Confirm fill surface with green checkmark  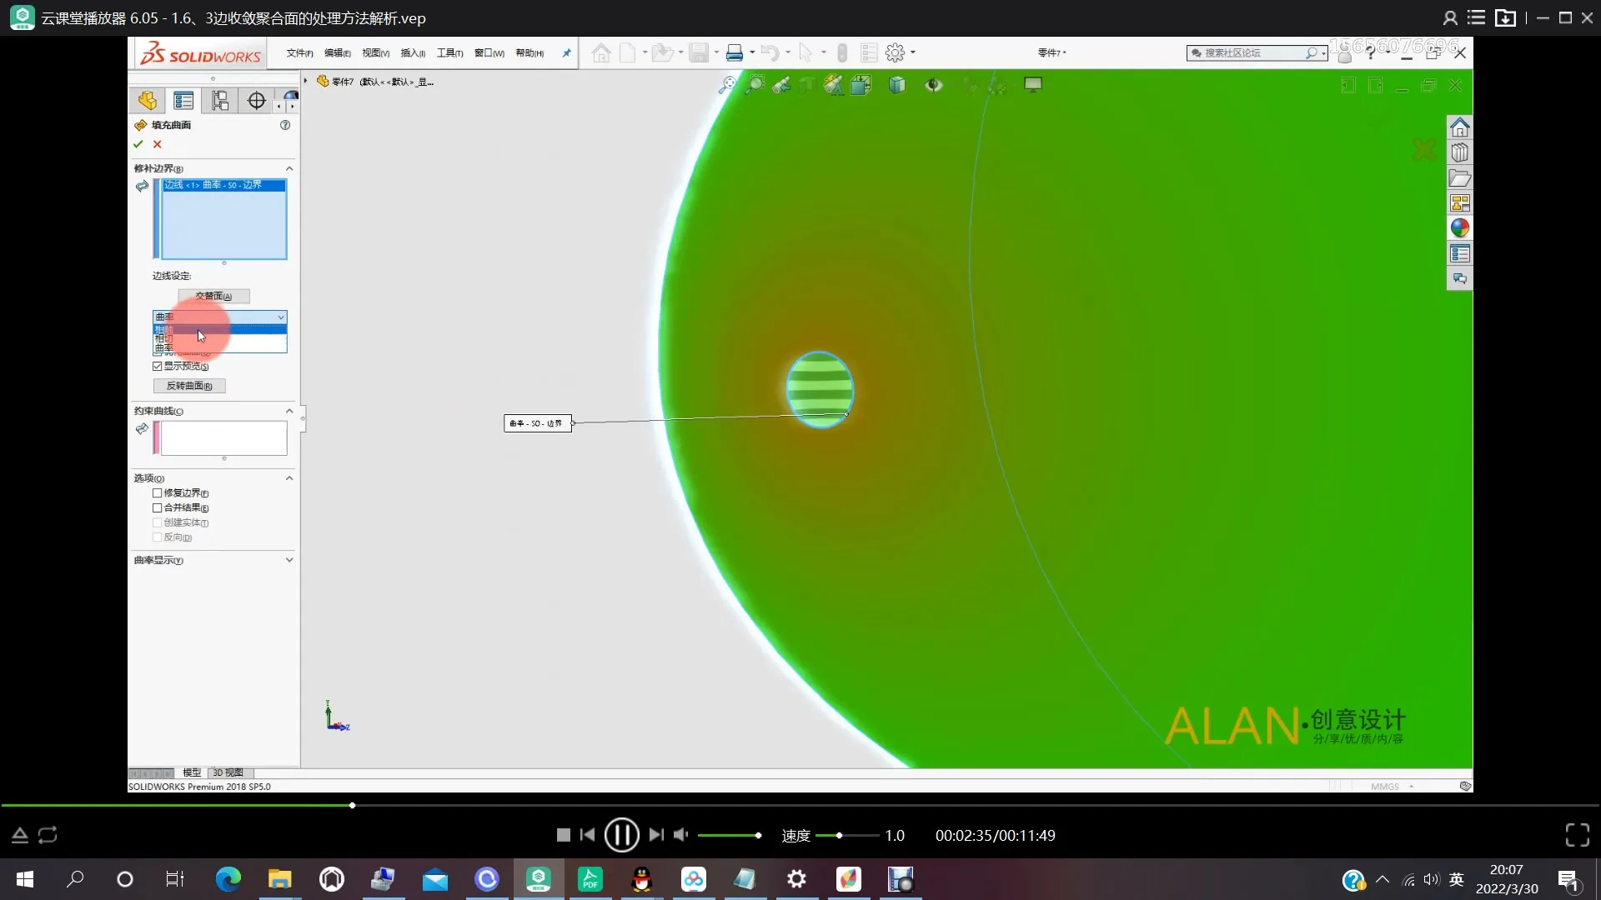(x=138, y=144)
